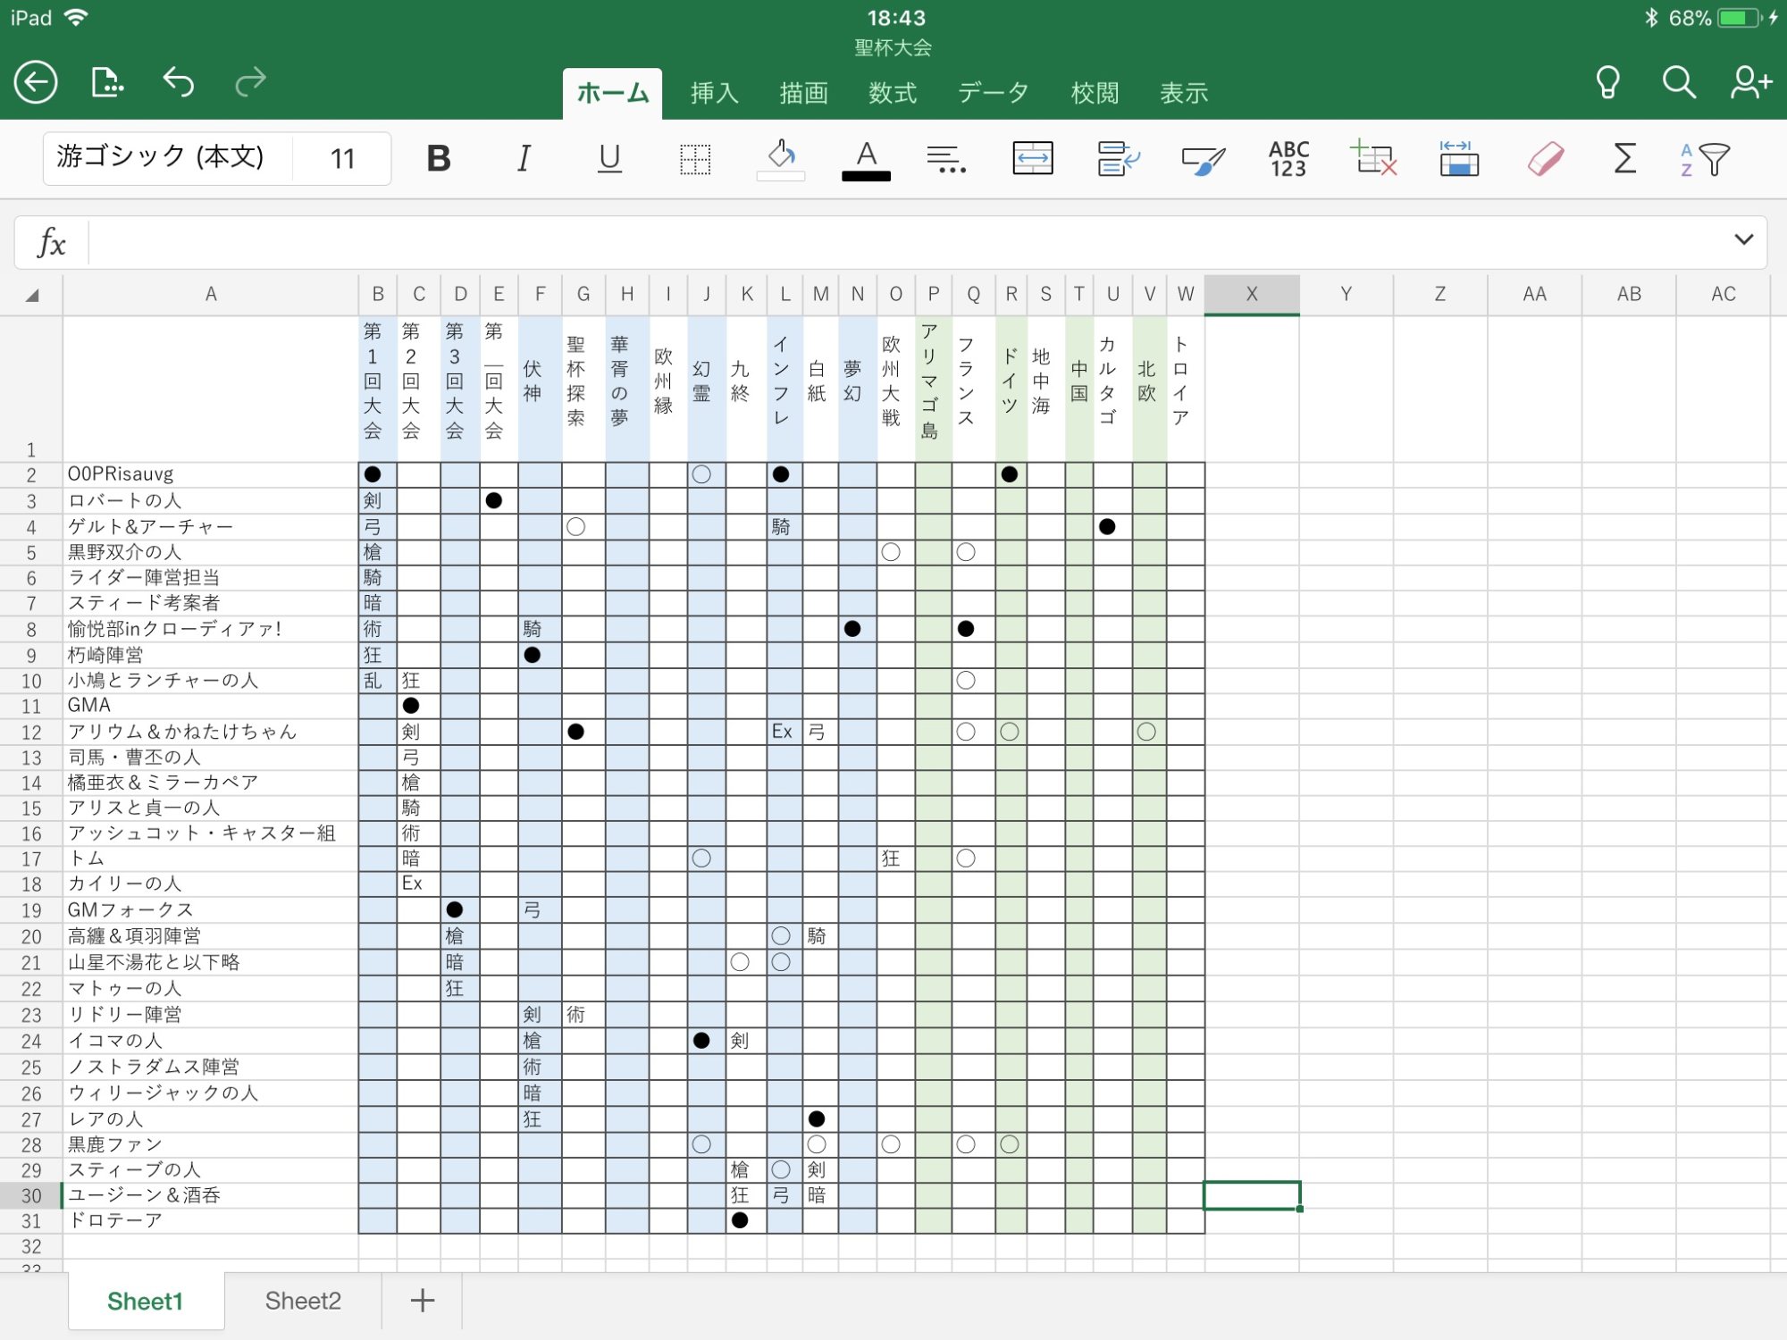Viewport: 1787px width, 1340px height.
Task: Expand the formula bar chevron
Action: (1743, 239)
